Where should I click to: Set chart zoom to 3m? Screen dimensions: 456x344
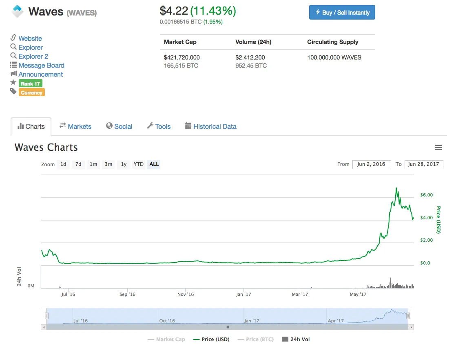click(108, 164)
